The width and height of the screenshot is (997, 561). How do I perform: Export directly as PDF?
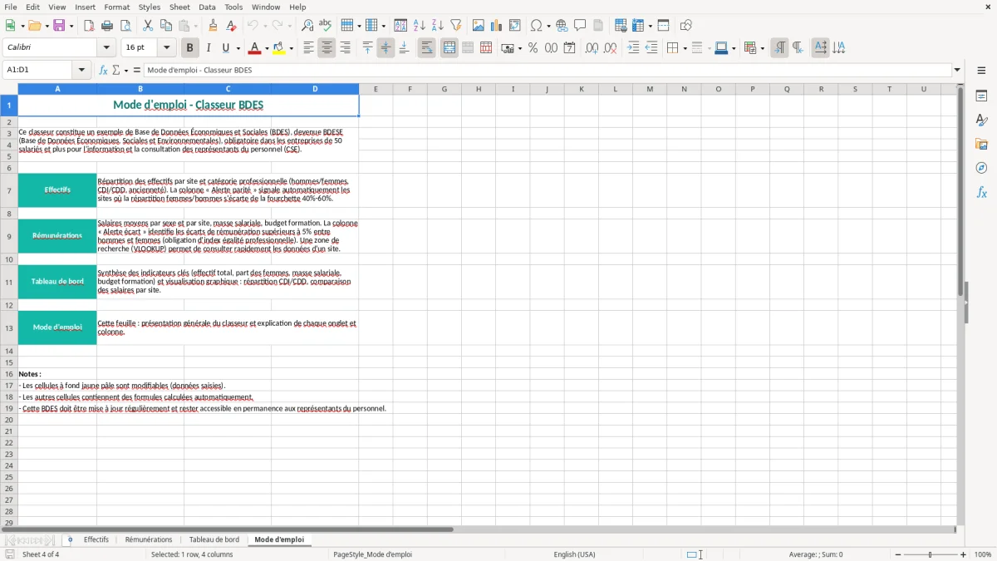(89, 26)
